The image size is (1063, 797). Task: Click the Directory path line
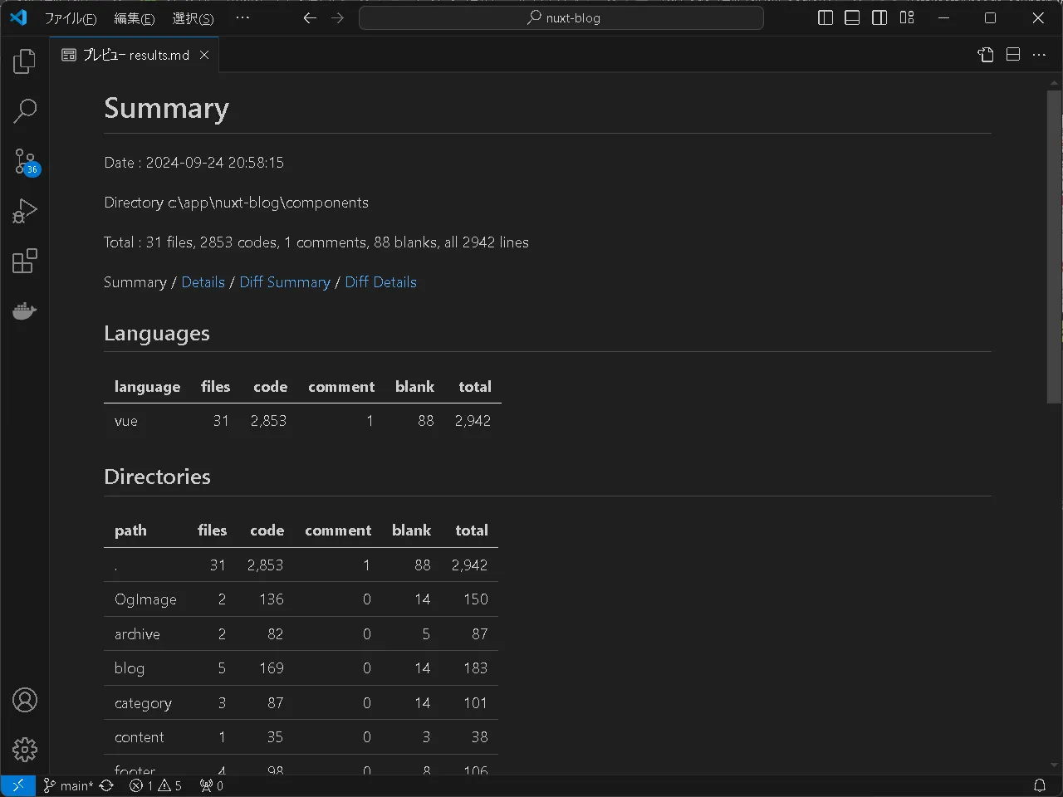236,203
